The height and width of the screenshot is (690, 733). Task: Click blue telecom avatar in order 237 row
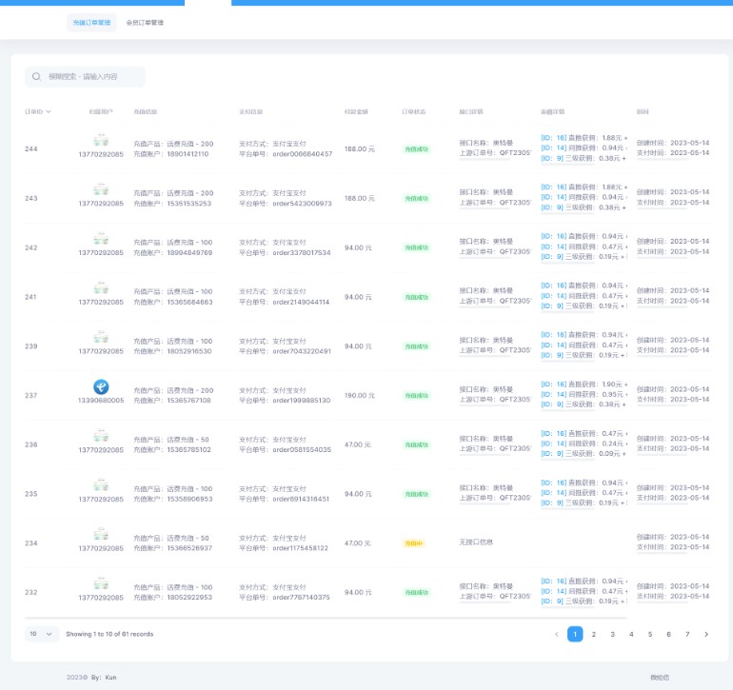[100, 386]
